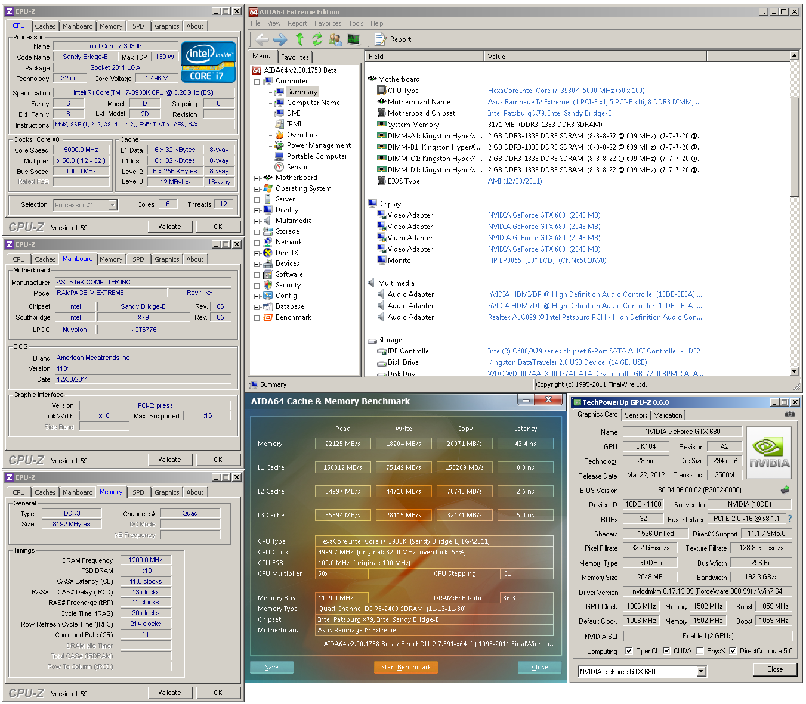Select the Sensor icon in AIDA64 tree

click(279, 167)
